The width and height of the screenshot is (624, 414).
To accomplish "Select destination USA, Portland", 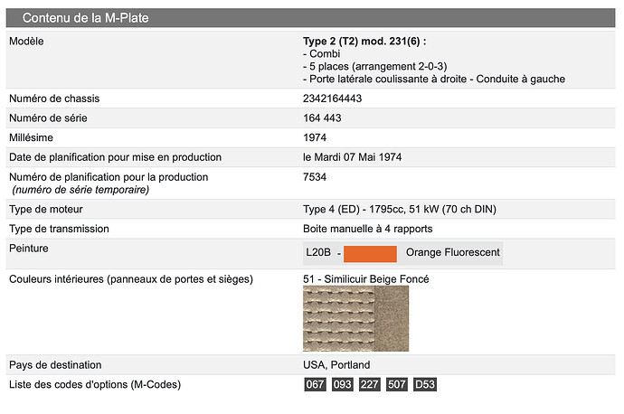I will click(336, 365).
